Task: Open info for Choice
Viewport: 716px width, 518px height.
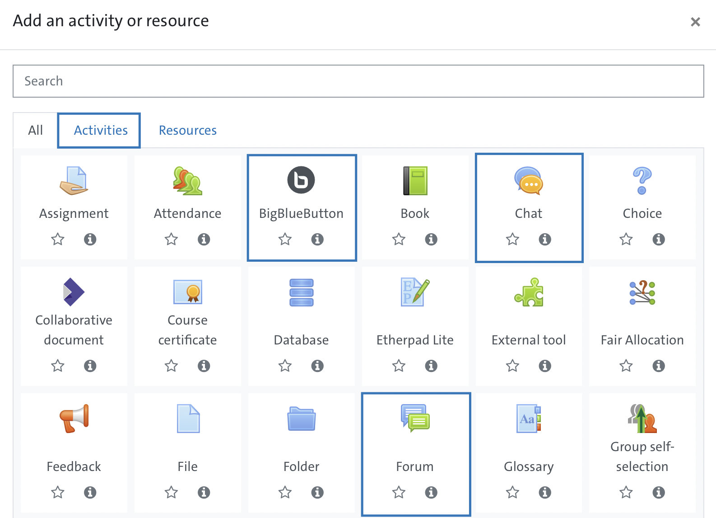Action: coord(659,239)
